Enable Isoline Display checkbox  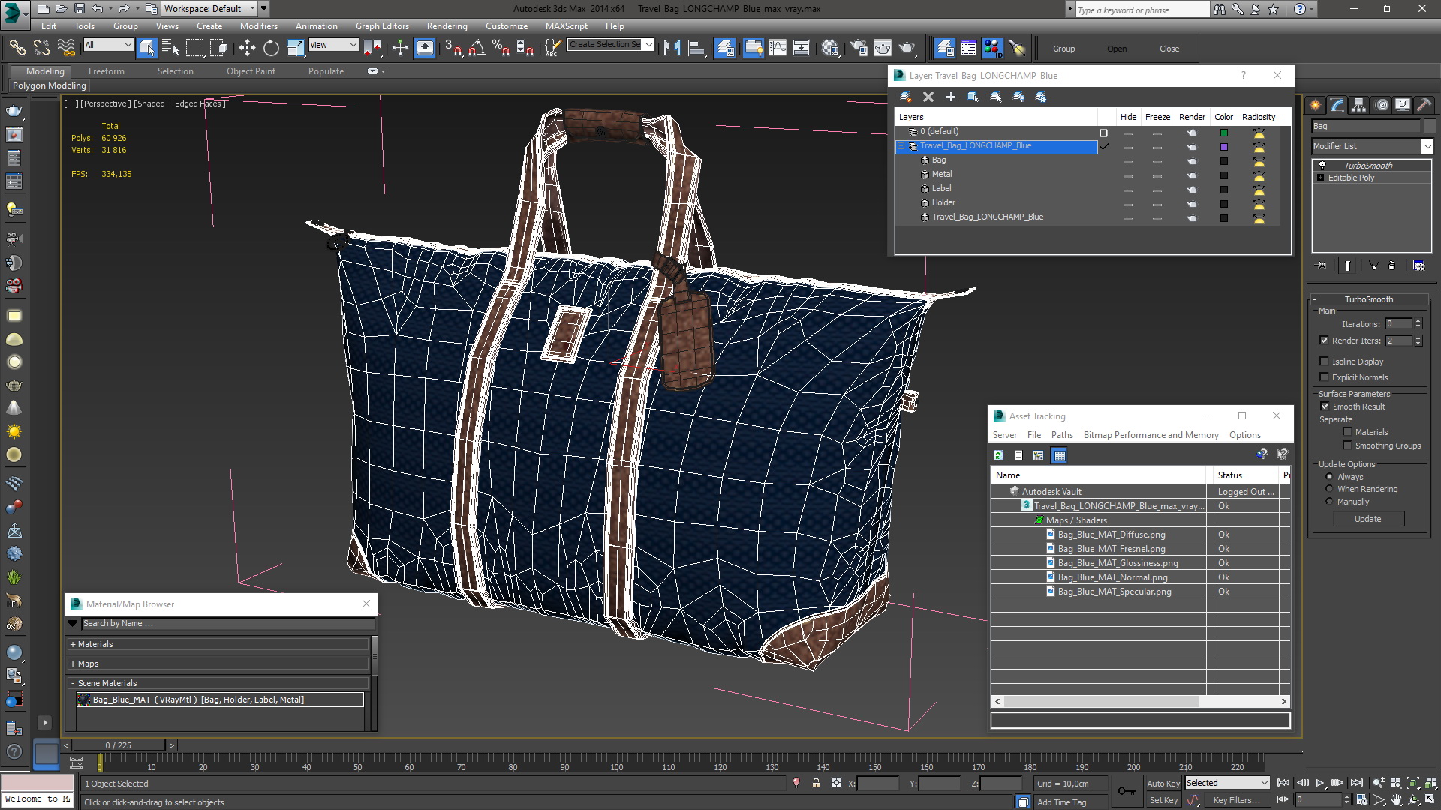click(x=1325, y=361)
